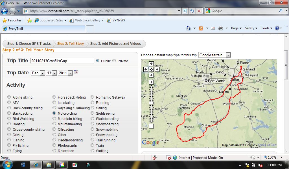Open the VPN-W7 favorites link

click(116, 20)
